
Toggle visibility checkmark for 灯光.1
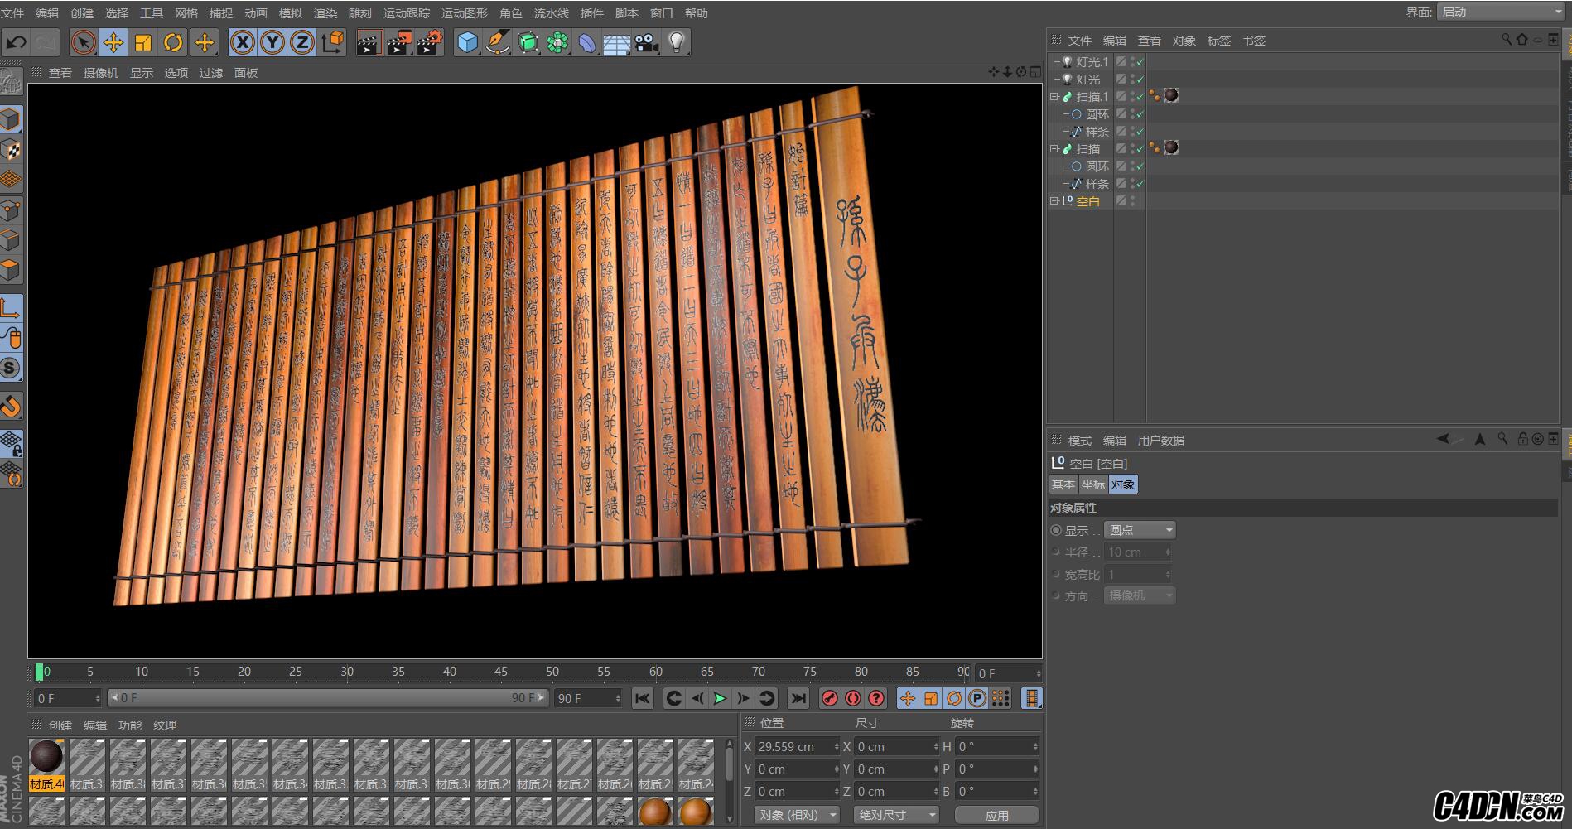tap(1140, 62)
